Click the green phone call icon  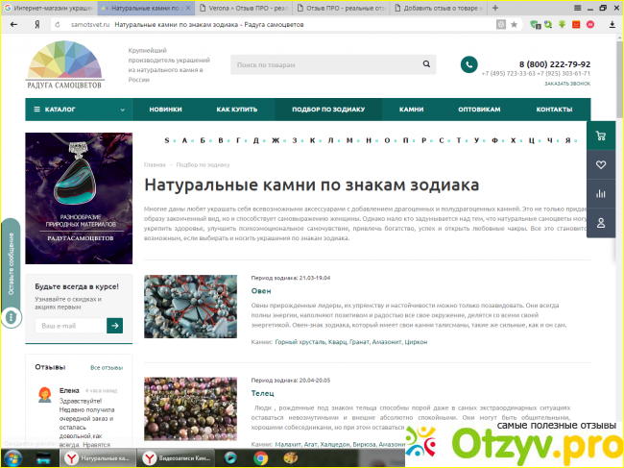point(468,64)
